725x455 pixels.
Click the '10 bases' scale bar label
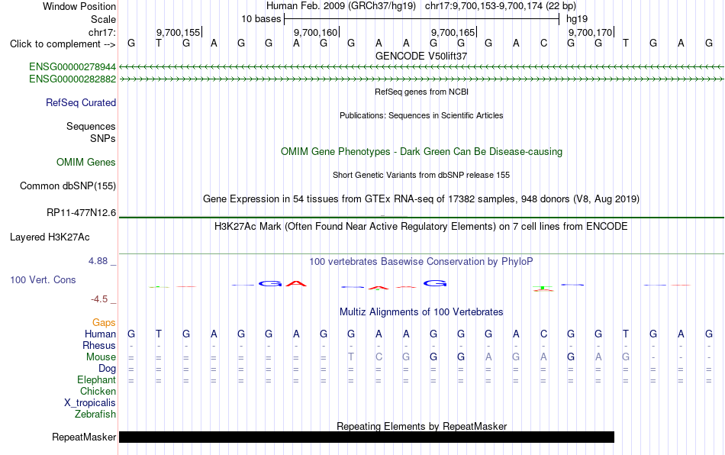point(261,19)
